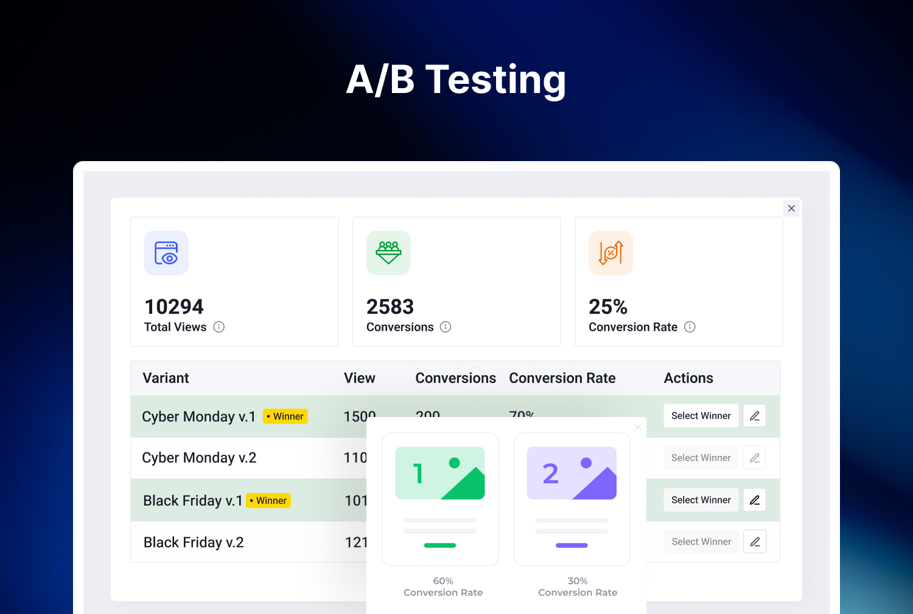This screenshot has width=913, height=614.
Task: Open the Conversions info tooltip
Action: [x=446, y=327]
